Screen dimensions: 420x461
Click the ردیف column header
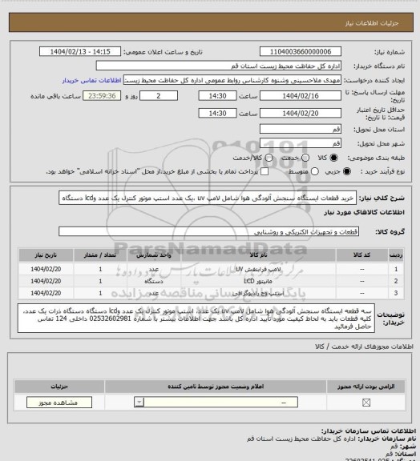396,255
